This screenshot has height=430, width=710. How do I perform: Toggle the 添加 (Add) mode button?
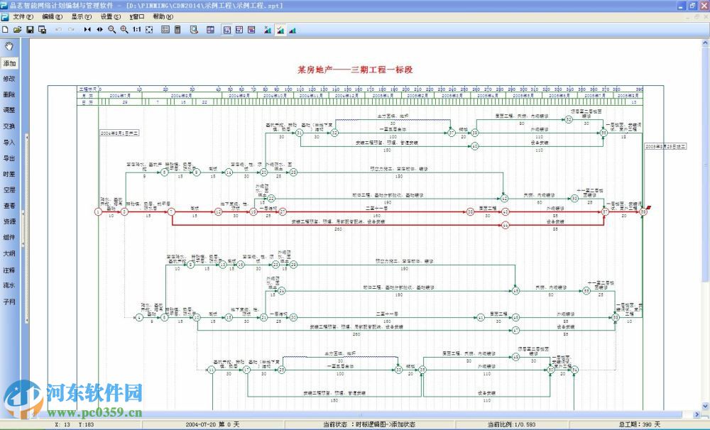click(x=9, y=63)
